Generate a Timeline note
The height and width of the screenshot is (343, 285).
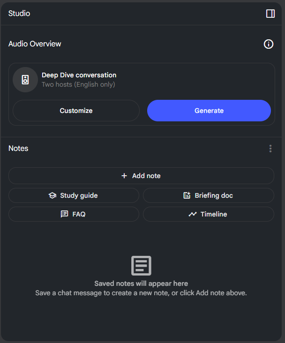pyautogui.click(x=209, y=214)
